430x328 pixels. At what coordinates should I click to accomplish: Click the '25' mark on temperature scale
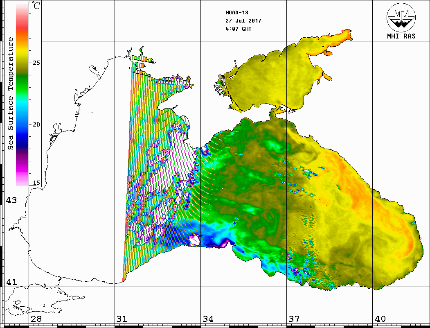click(36, 63)
